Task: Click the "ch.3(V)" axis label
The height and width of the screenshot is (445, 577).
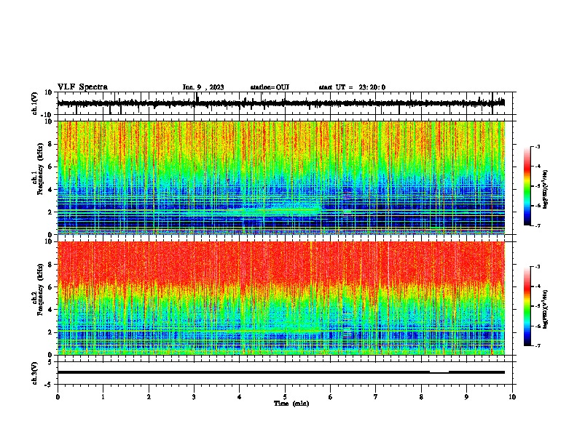Action: pos(35,373)
